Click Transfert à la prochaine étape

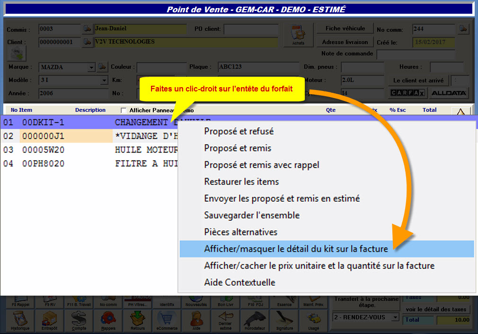(x=366, y=302)
